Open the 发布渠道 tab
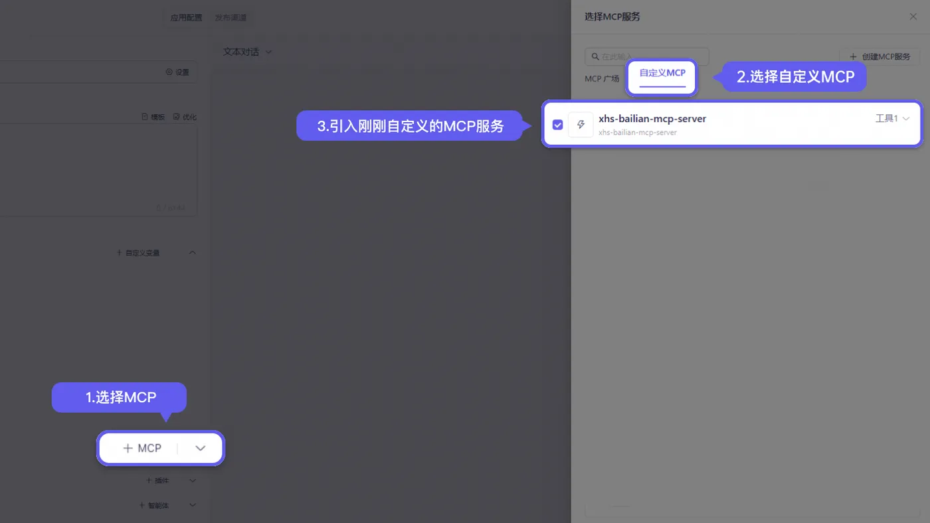Viewport: 930px width, 523px height. [x=231, y=18]
